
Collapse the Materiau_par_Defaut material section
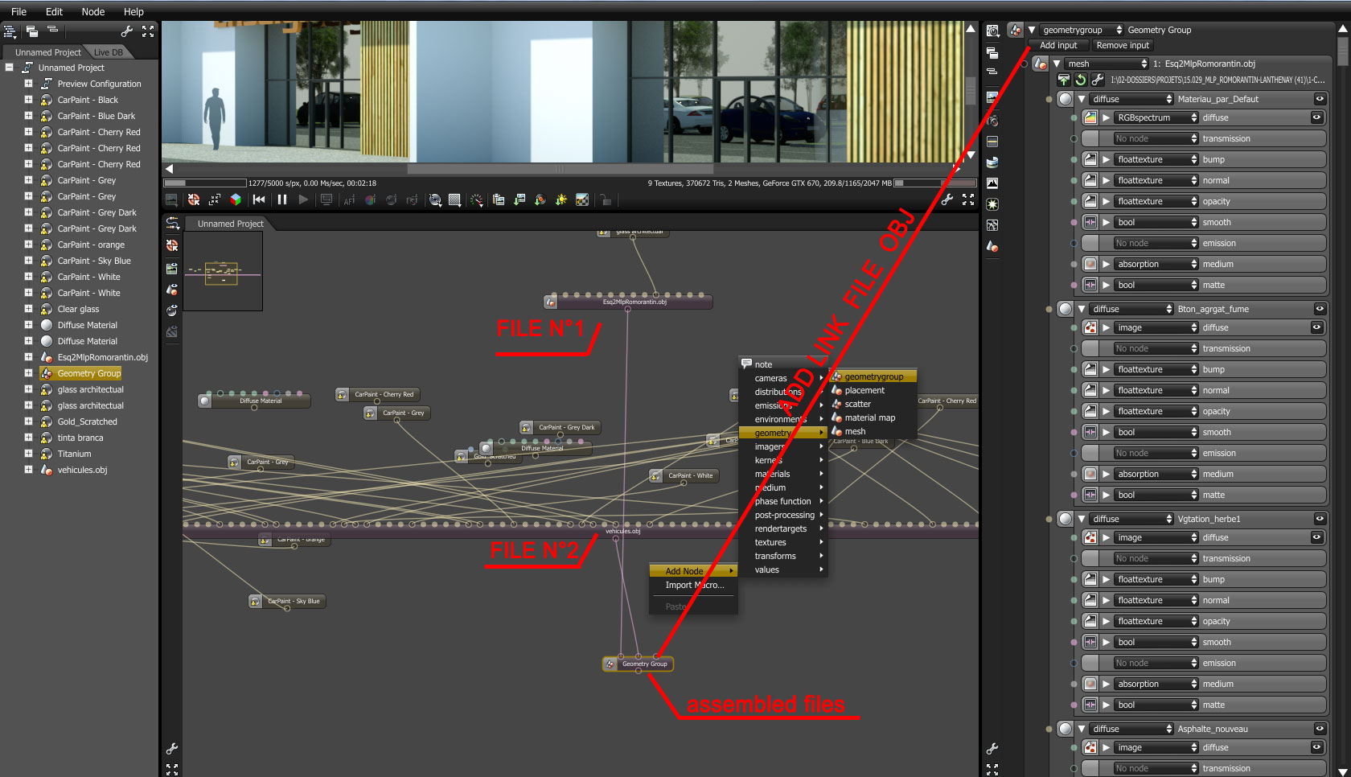1082,99
